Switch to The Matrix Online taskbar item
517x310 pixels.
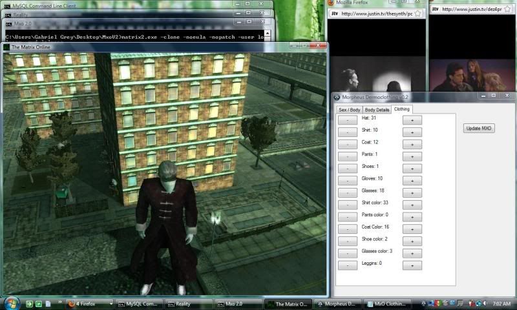tap(287, 304)
